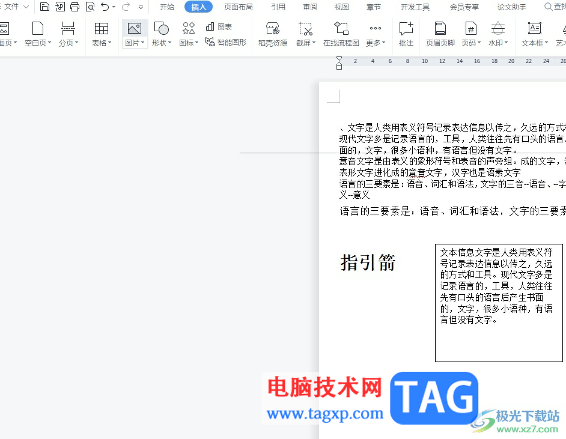This screenshot has height=439, width=566.
Task: Open the 论文助手 tab
Action: [511, 7]
